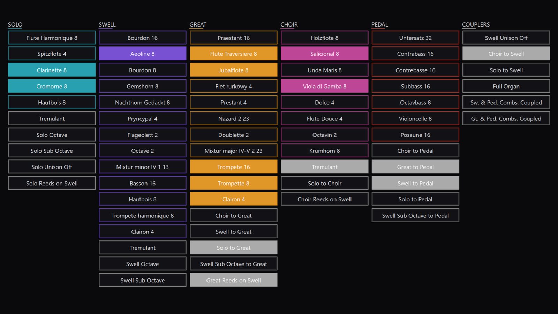
Task: Activate the Full Organ button
Action: [506, 86]
